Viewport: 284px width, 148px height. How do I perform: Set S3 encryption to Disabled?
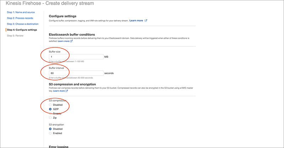[50, 129]
